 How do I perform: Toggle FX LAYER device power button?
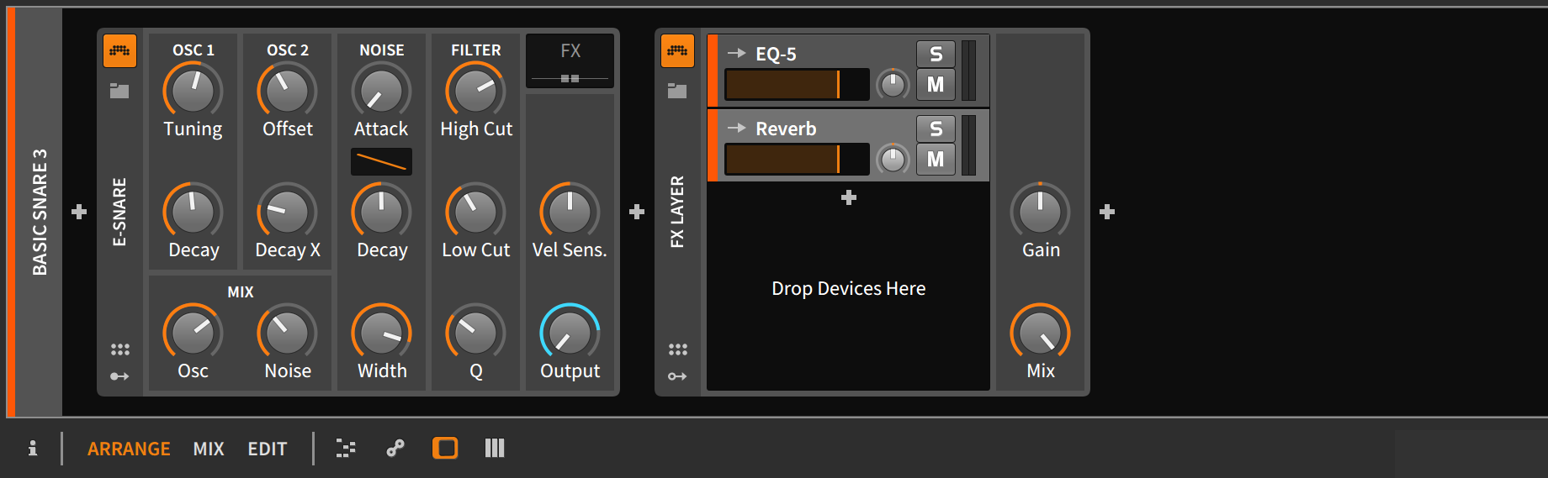coord(677,51)
